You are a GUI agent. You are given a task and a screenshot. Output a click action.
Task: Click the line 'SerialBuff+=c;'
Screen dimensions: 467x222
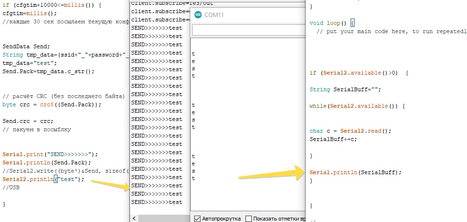[333, 140]
